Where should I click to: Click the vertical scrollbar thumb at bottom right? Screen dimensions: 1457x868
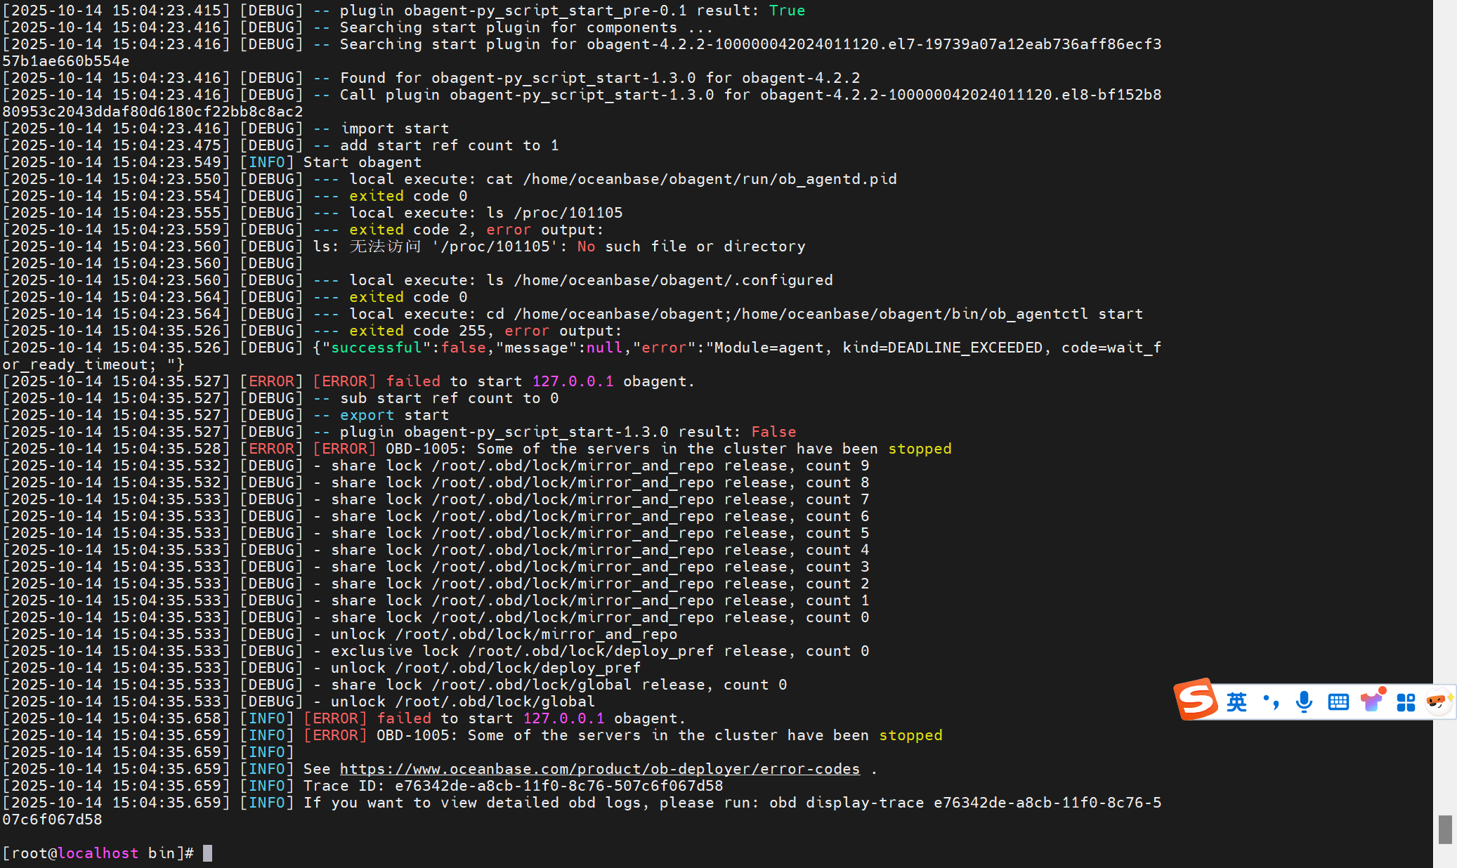(1445, 829)
